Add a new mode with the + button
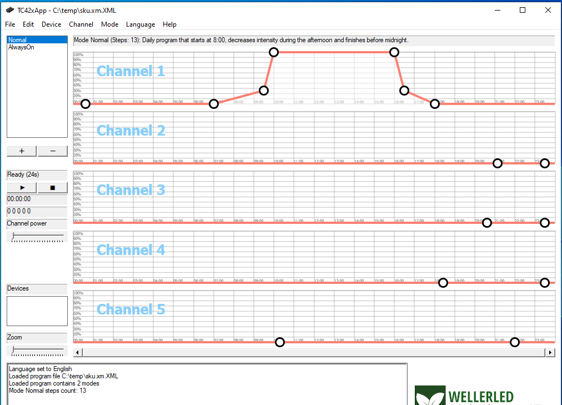The image size is (562, 405). (21, 151)
